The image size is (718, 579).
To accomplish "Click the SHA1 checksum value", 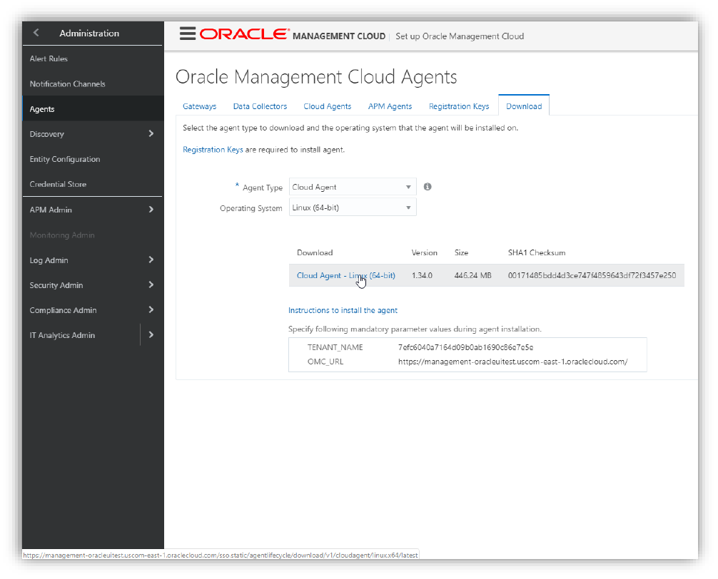I will (592, 275).
